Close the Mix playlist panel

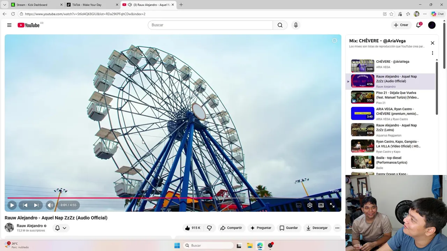(x=432, y=43)
